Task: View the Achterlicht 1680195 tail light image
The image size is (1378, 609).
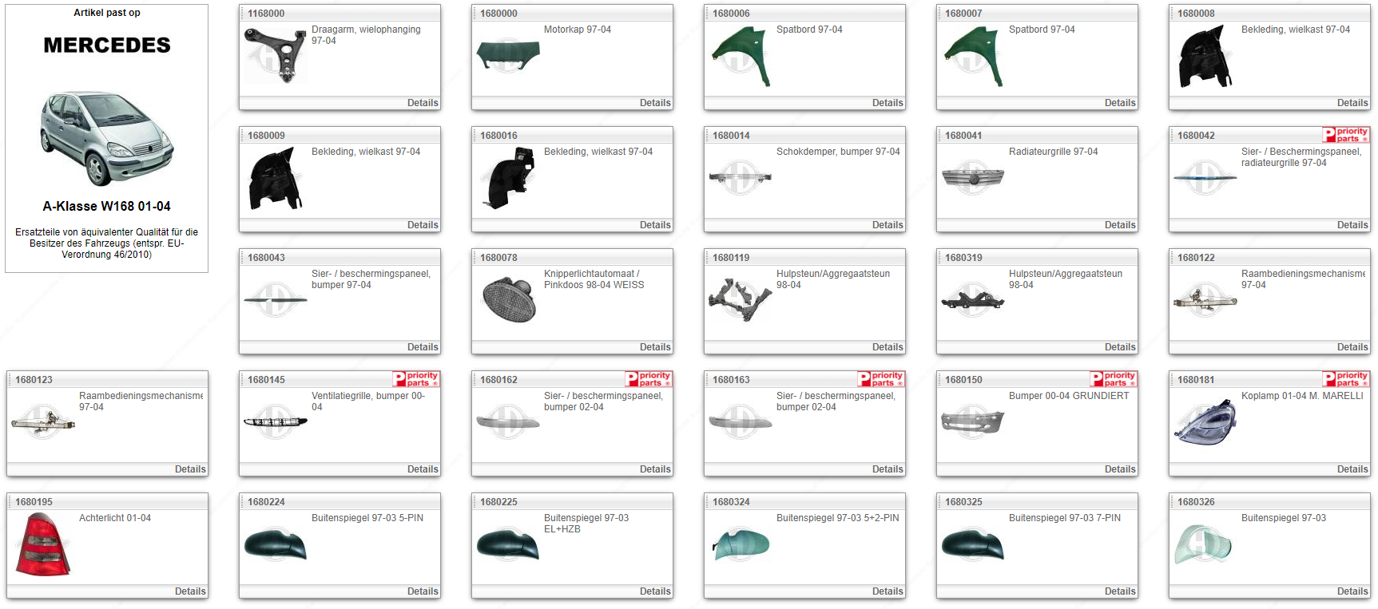Action: point(43,544)
